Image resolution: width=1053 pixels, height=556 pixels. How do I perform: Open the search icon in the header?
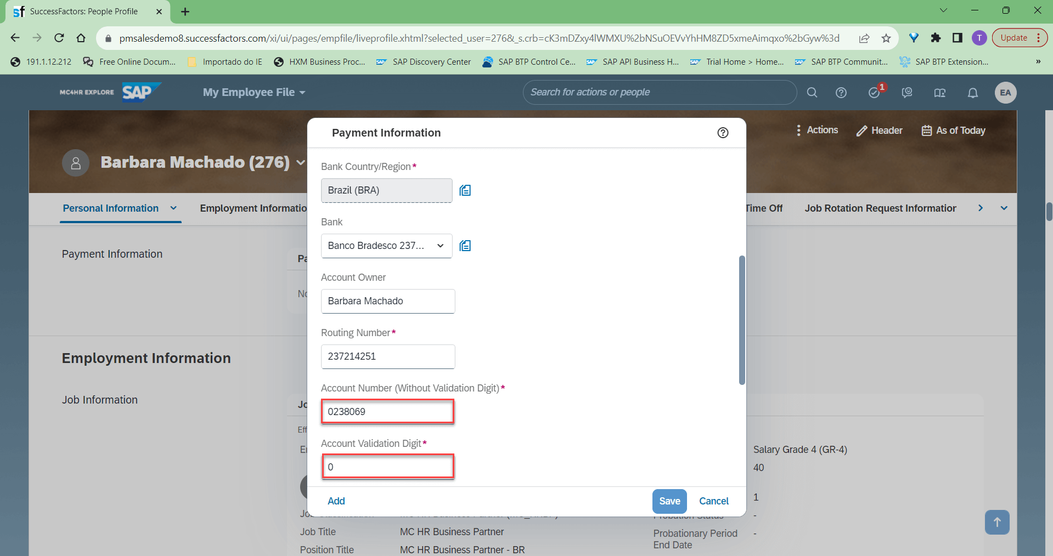(x=812, y=92)
